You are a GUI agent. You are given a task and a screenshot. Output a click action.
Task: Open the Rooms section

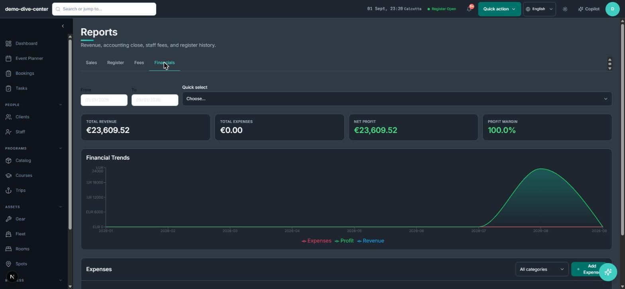[22, 249]
